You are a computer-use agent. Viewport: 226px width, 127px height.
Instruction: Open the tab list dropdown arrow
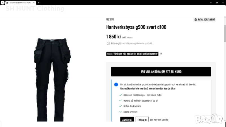pyautogui.click(x=3, y=3)
